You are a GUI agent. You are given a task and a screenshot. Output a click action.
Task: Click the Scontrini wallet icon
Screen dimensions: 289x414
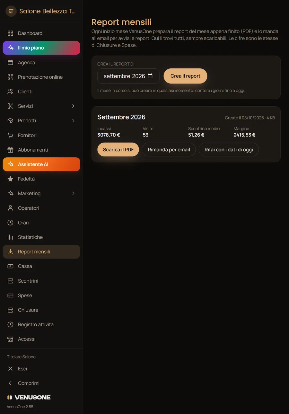coord(10,281)
